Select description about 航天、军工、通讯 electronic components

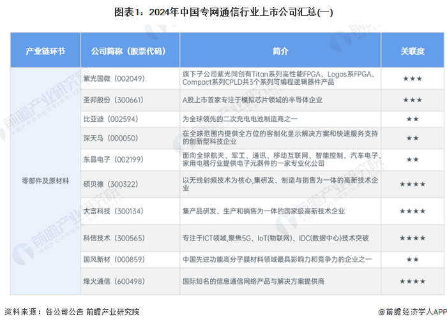[x=282, y=159]
